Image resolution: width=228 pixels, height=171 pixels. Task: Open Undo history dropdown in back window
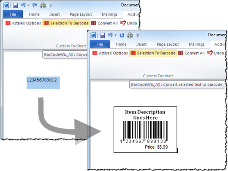[29, 5]
